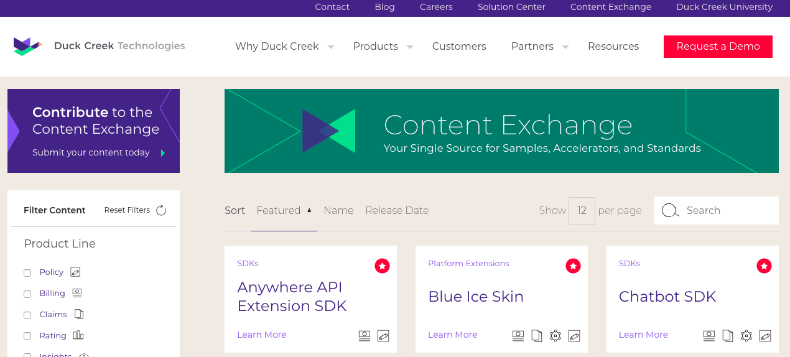Click the Reset Filters circular arrow icon
The width and height of the screenshot is (790, 357).
coord(161,210)
